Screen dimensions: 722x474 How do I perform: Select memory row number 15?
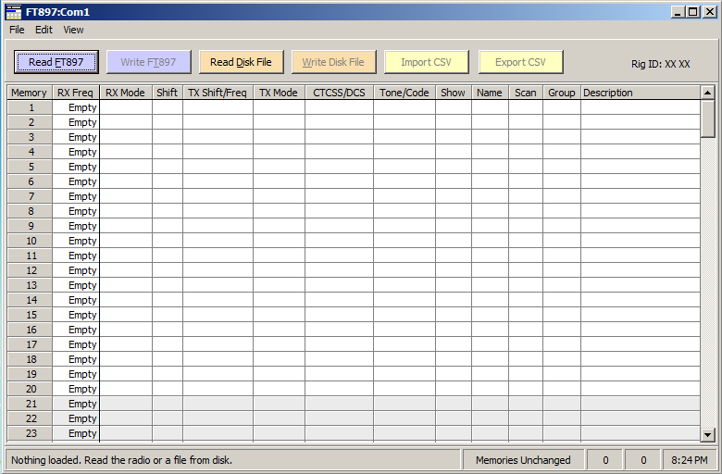(30, 315)
